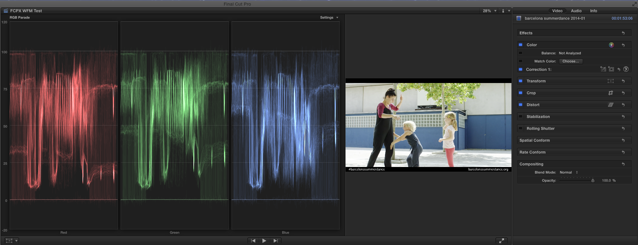The height and width of the screenshot is (245, 638).
Task: Switch to the Audio inspector tab
Action: (x=576, y=11)
